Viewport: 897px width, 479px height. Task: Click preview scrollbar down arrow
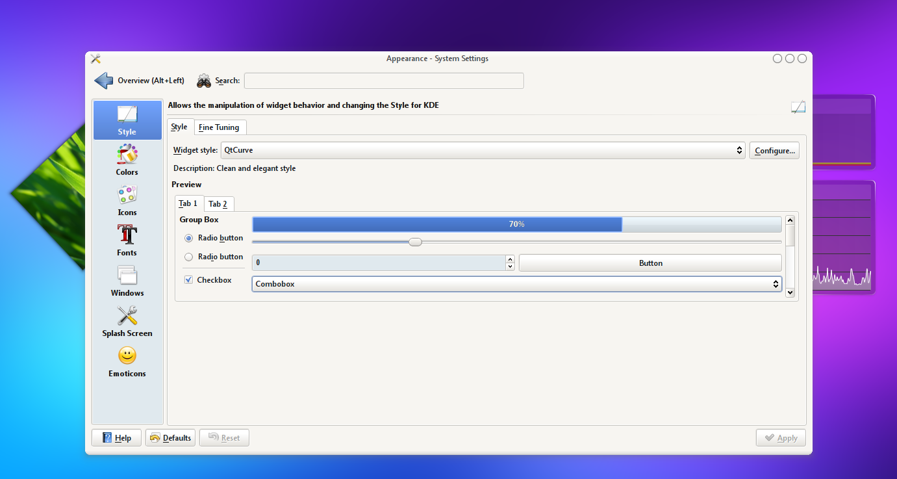tap(790, 293)
